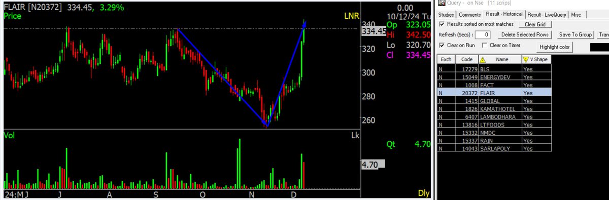The height and width of the screenshot is (200, 609).
Task: Click the Dly timeframe label
Action: 424,193
